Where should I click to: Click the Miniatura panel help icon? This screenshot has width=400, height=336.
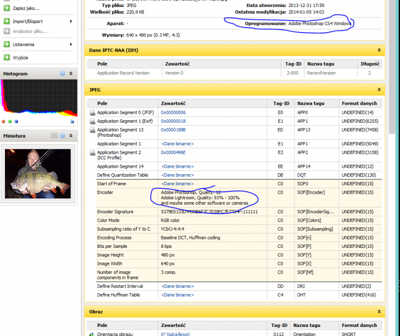coord(62,136)
